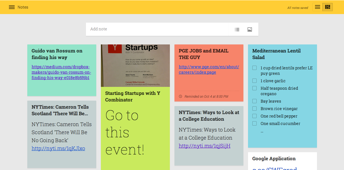
Task: Follow the nyti.ms/1qKJlxo link
Action: (x=58, y=148)
